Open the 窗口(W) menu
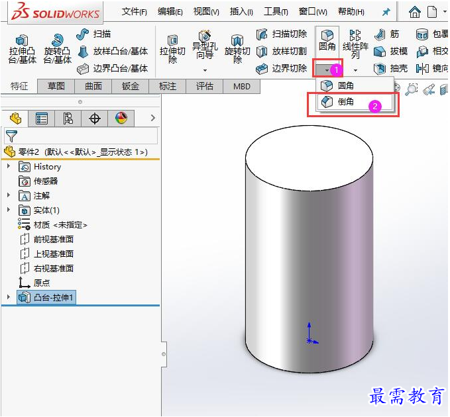This screenshot has width=450, height=417. click(313, 12)
